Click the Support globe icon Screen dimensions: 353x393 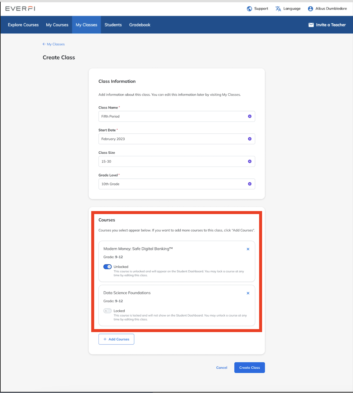(x=249, y=9)
